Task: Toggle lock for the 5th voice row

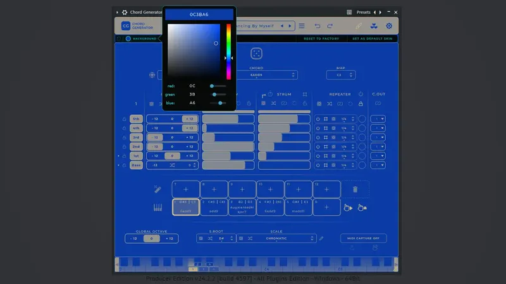Action: [x=124, y=119]
